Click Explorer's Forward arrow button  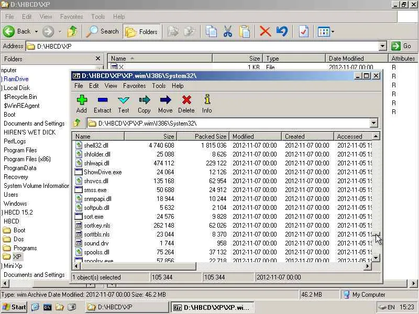48,31
